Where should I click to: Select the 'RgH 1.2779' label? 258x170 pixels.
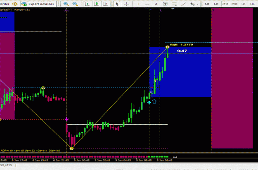(182, 44)
